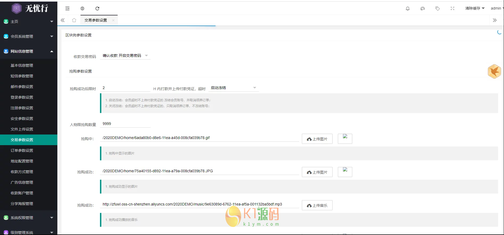The height and width of the screenshot is (235, 504).
Task: Open 邮件参数设置 in sidebar
Action: [x=29, y=87]
